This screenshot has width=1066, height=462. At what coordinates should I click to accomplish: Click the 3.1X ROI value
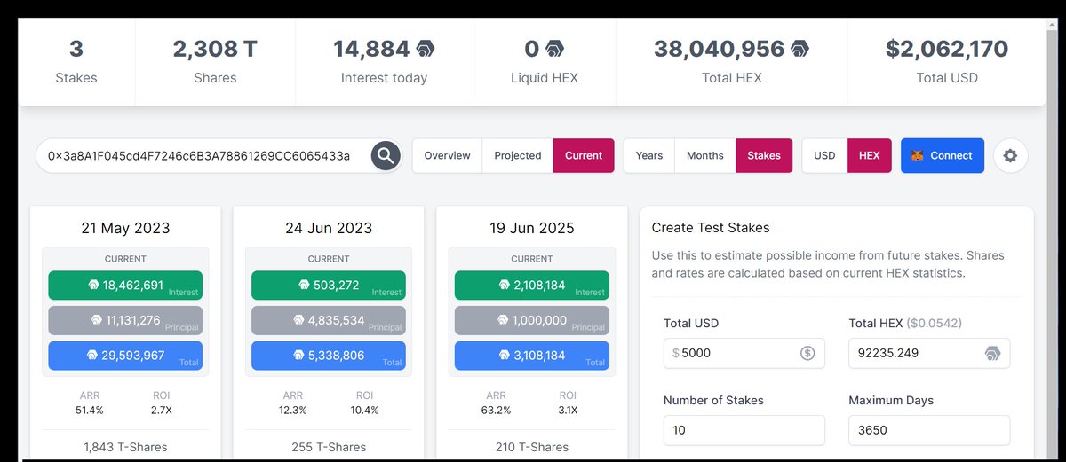[568, 411]
